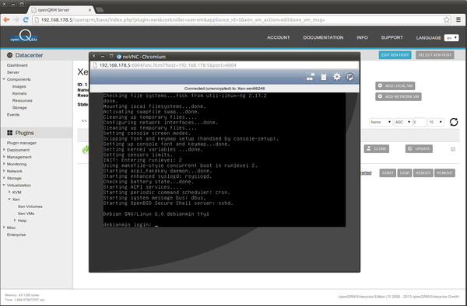Click the noVNC disconnect icon
The width and height of the screenshot is (467, 306).
(x=350, y=77)
